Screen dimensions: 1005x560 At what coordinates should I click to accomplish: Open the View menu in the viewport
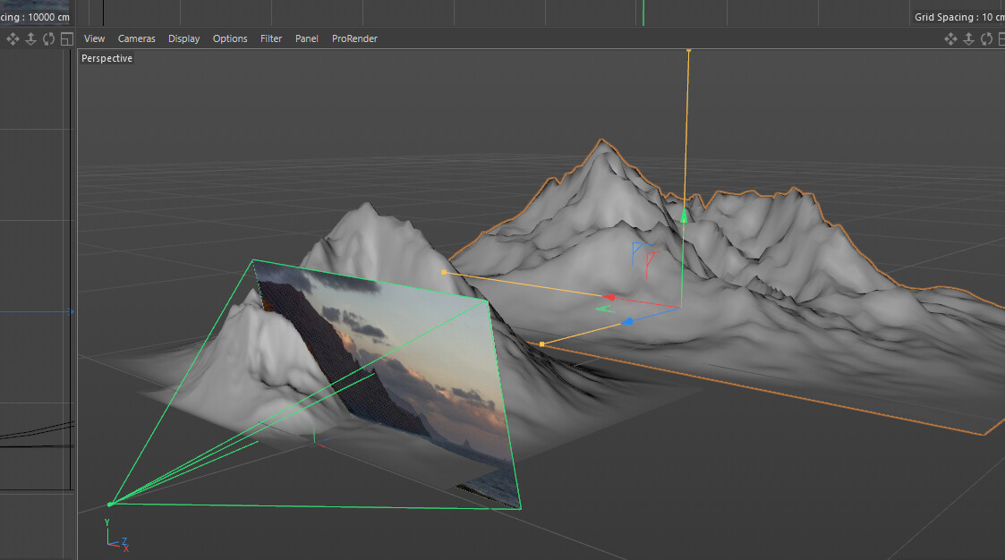click(94, 38)
